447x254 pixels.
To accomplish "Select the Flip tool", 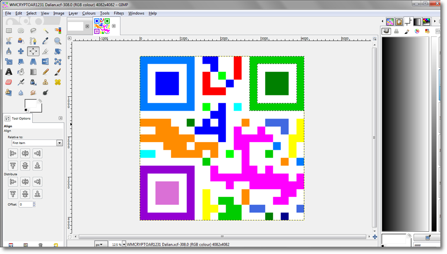I will coord(46,62).
